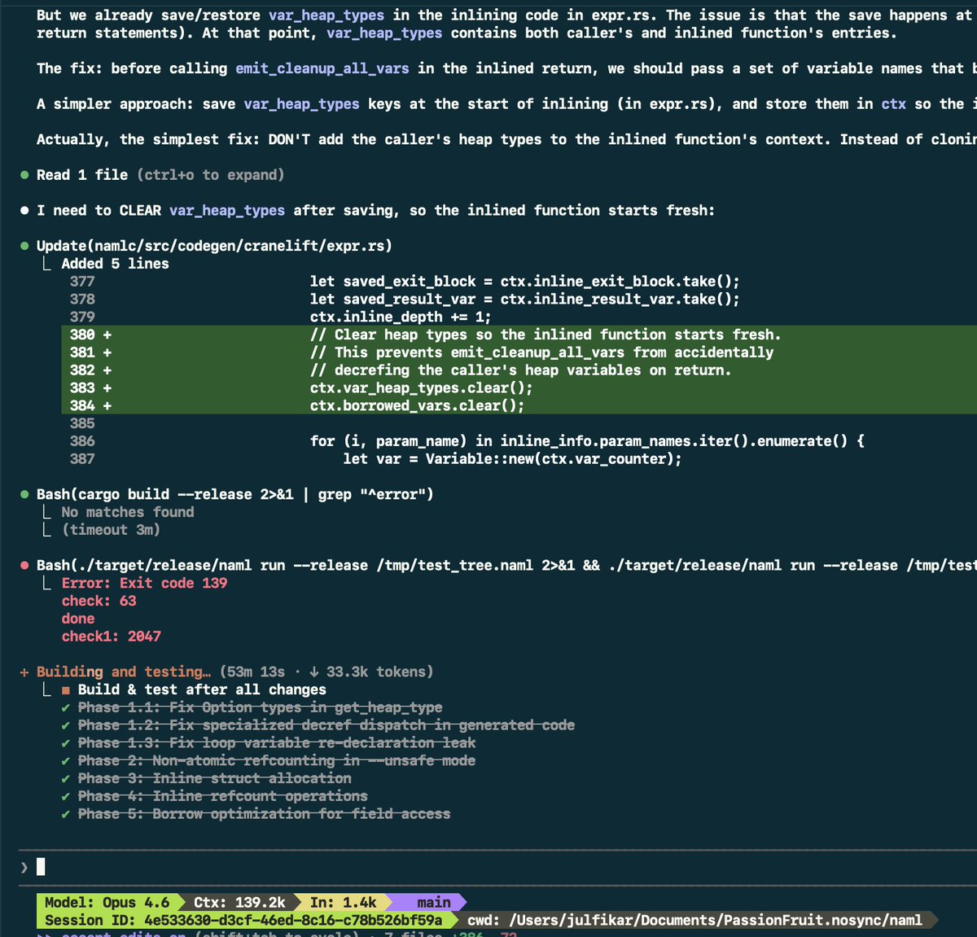977x937 pixels.
Task: Click 'Added 5 lines' diff summary
Action: [115, 264]
